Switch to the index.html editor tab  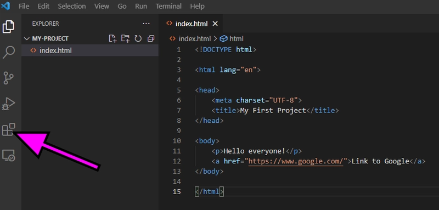[192, 24]
